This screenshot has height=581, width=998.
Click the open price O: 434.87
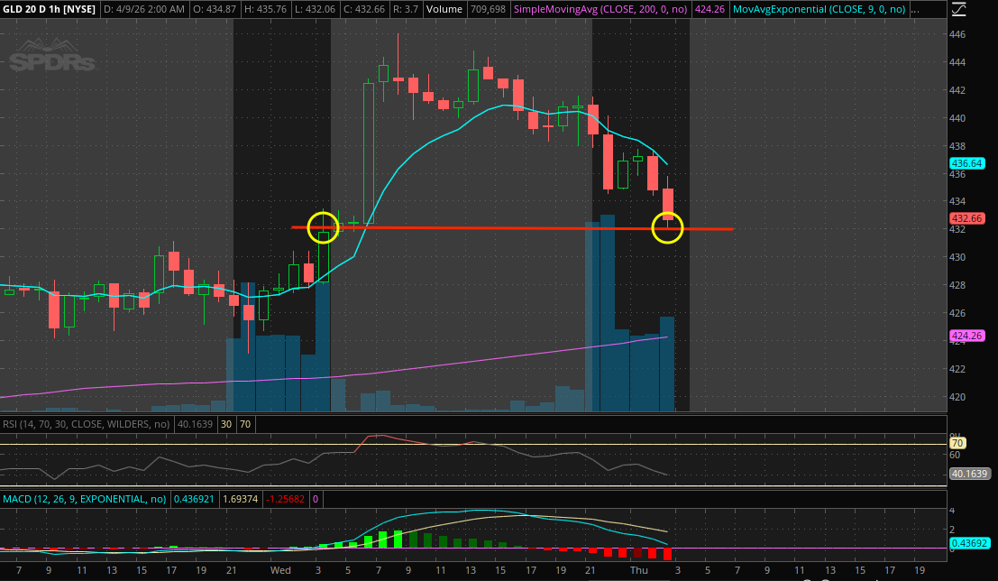214,9
